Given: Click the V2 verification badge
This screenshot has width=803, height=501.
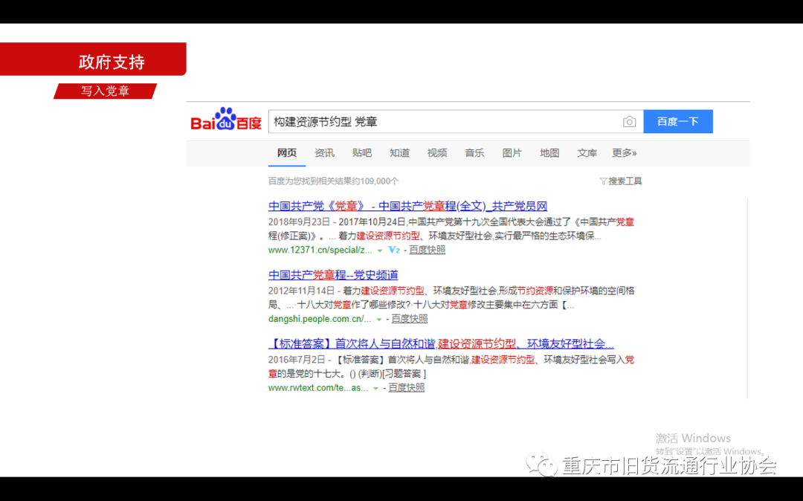Looking at the screenshot, I should point(394,250).
